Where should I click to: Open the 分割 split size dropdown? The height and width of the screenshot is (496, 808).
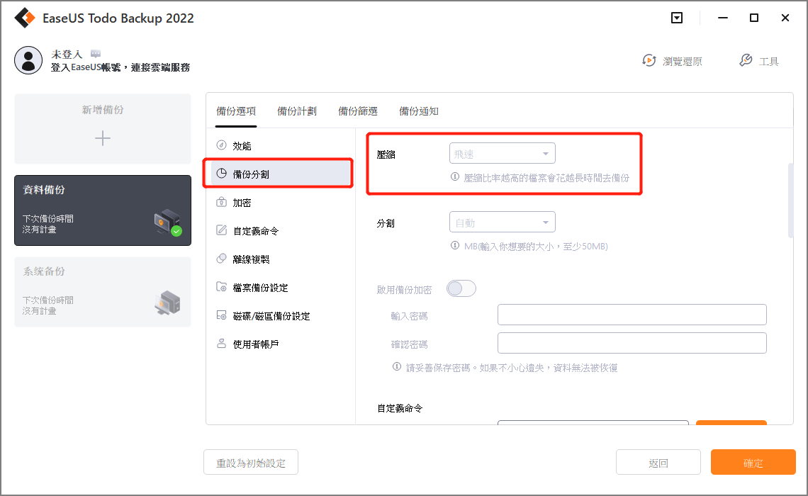tap(502, 222)
